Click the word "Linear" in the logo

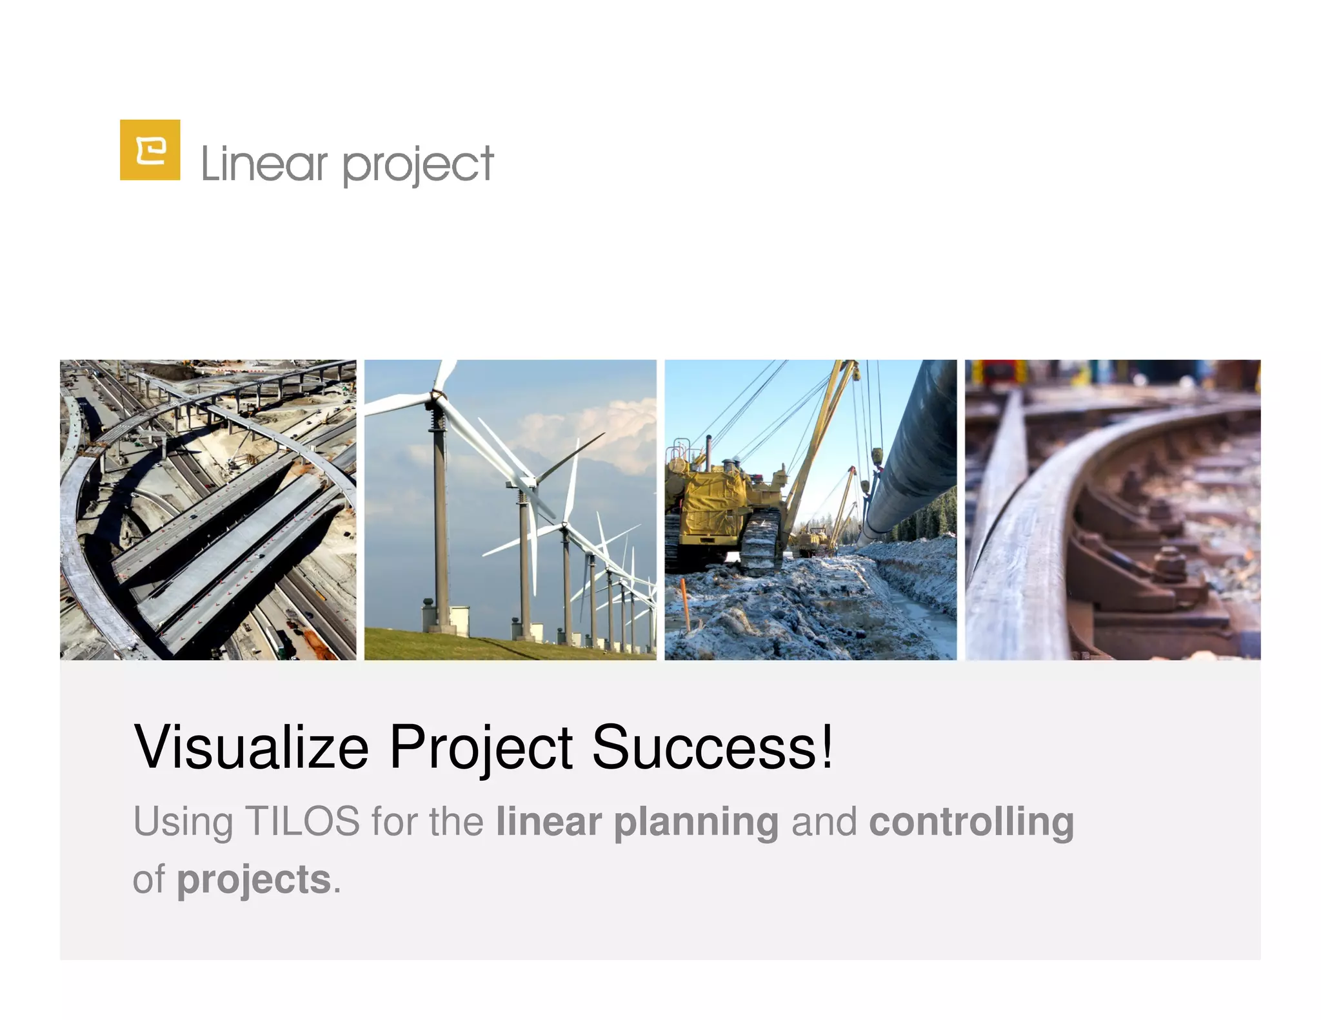click(264, 164)
